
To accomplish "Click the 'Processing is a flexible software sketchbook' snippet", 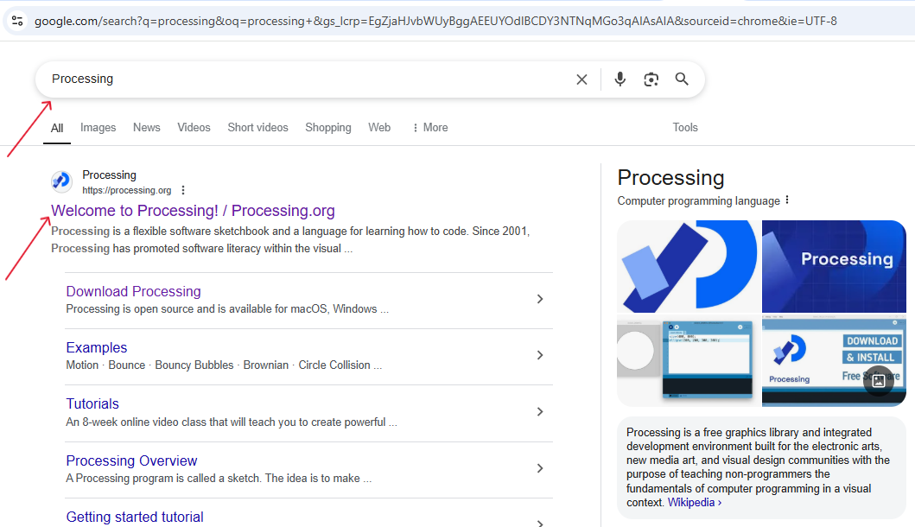I will click(290, 240).
